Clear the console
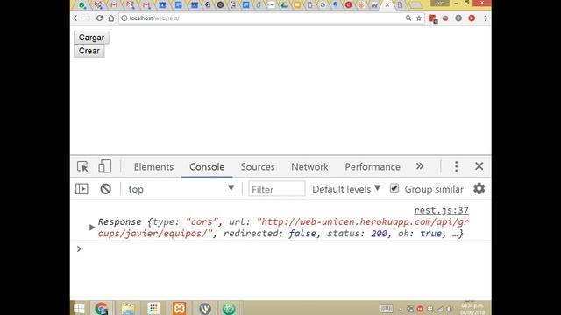This screenshot has width=561, height=315. tap(105, 189)
